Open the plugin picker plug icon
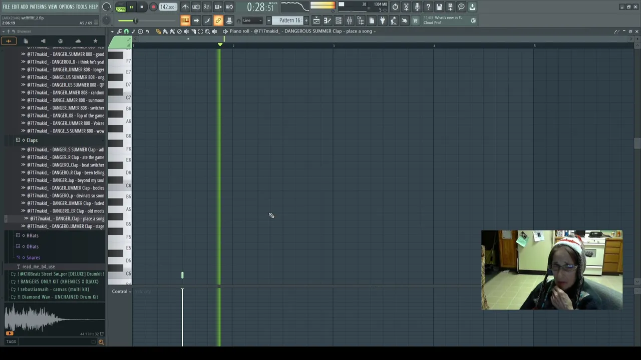This screenshot has width=641, height=360. click(x=382, y=20)
